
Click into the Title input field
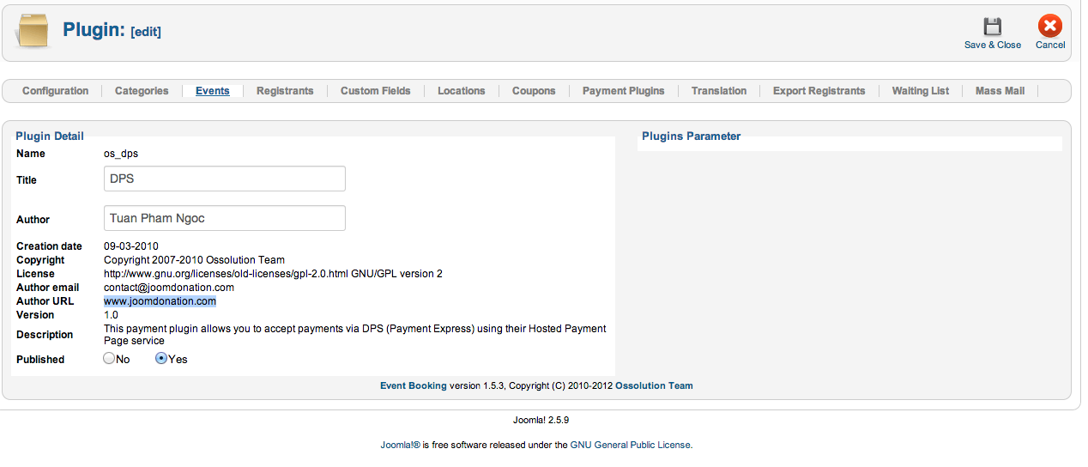pyautogui.click(x=225, y=179)
